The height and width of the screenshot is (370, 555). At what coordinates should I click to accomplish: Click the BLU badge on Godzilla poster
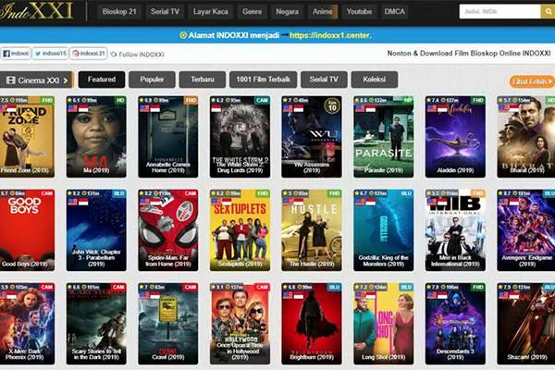click(406, 193)
